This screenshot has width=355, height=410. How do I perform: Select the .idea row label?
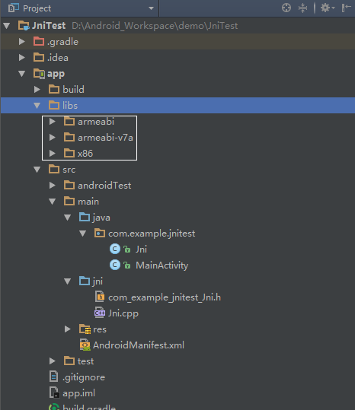pos(58,58)
